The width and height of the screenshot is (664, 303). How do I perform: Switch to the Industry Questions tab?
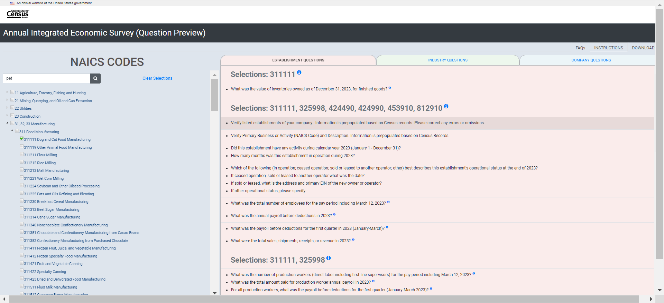click(448, 60)
